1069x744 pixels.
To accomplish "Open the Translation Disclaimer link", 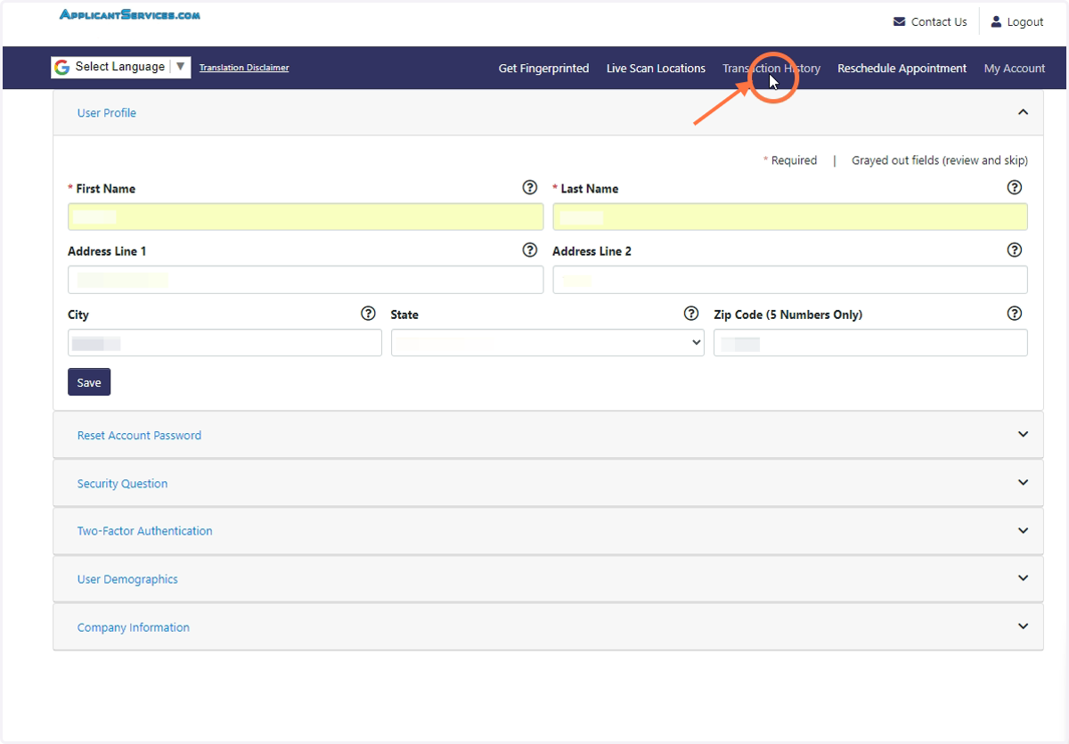I will point(244,68).
